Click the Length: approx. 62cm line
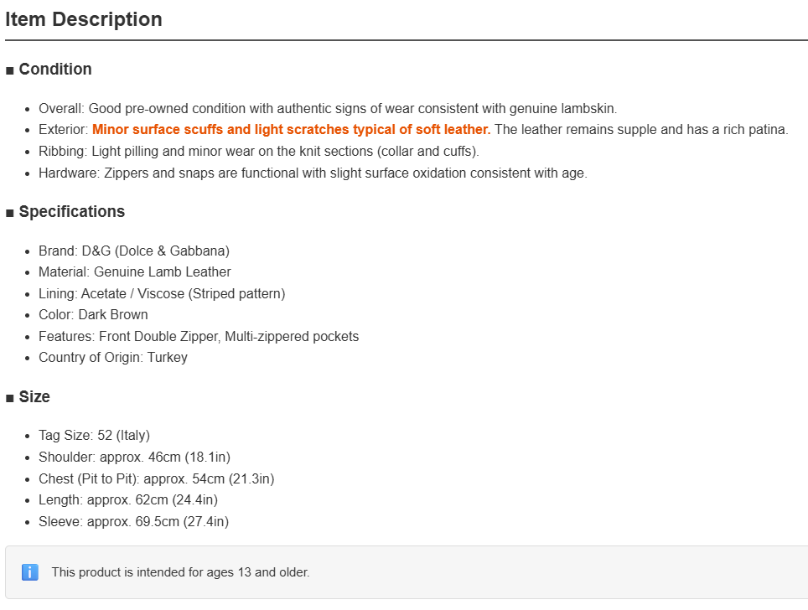 [128, 499]
